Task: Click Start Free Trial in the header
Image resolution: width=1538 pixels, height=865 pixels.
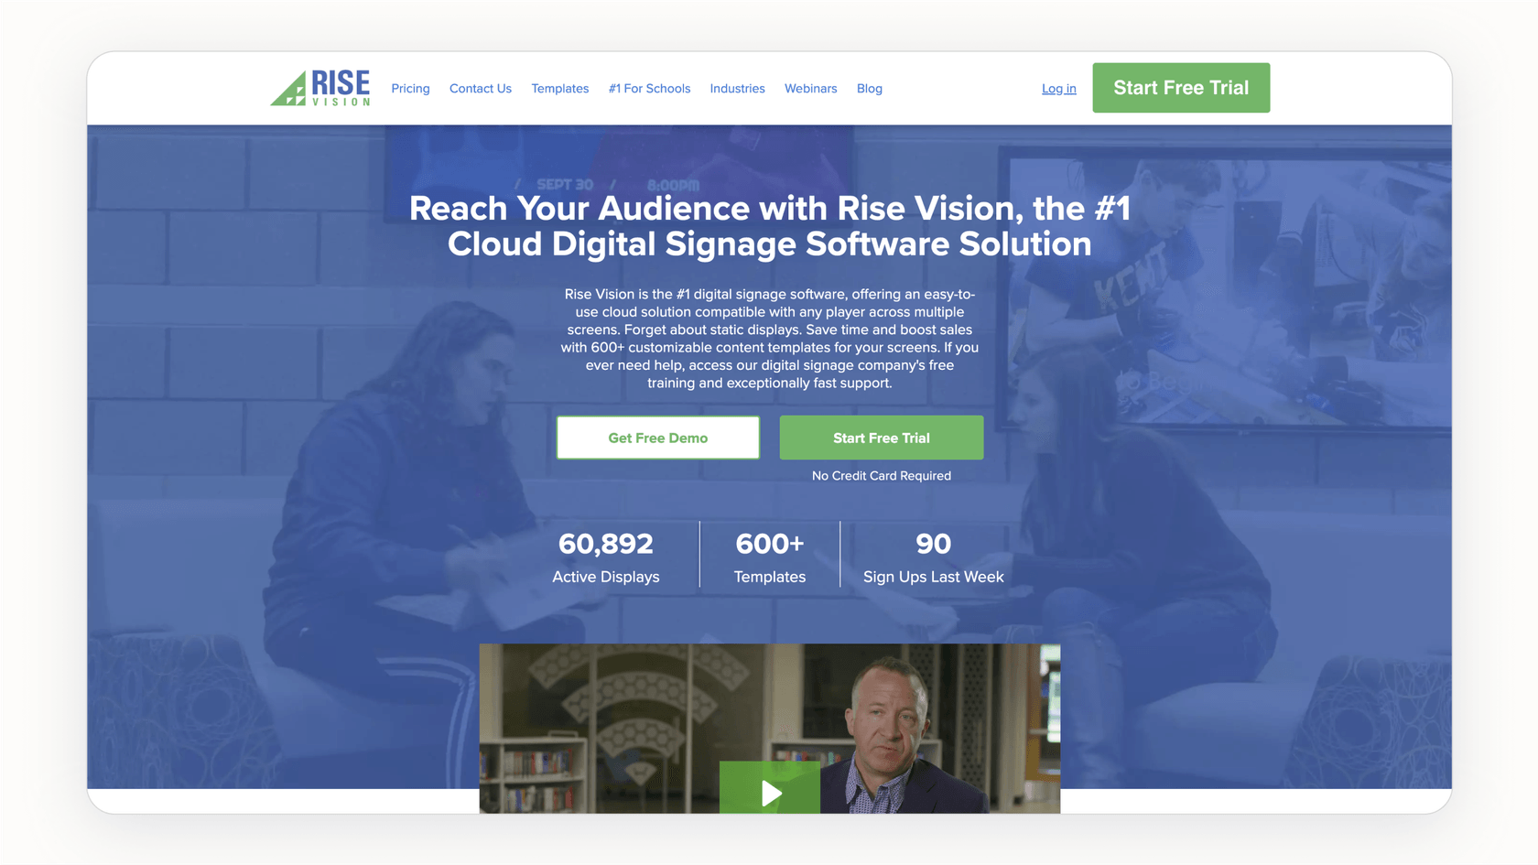Action: (x=1181, y=88)
